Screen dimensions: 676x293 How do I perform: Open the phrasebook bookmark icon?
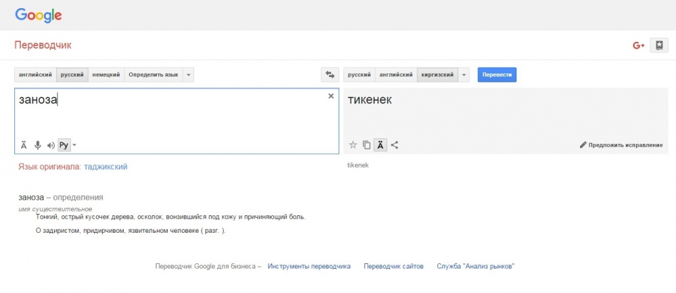click(x=658, y=45)
